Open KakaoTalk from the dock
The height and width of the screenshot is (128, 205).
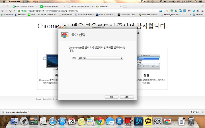tap(148, 121)
